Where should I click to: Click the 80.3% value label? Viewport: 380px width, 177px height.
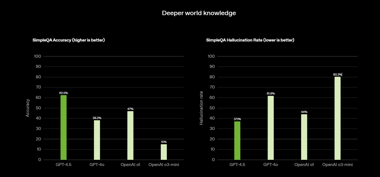(337, 74)
